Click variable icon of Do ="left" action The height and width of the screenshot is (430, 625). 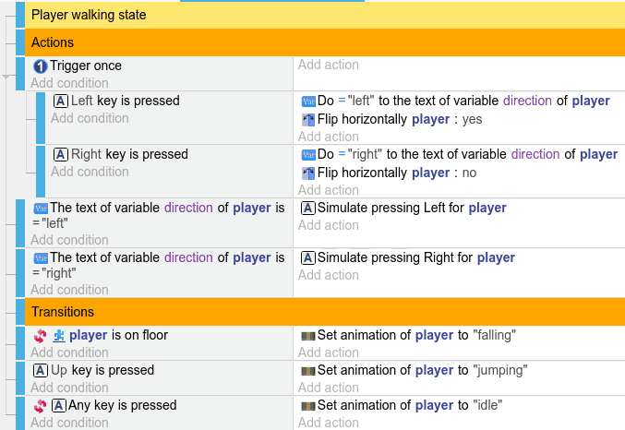coord(308,102)
